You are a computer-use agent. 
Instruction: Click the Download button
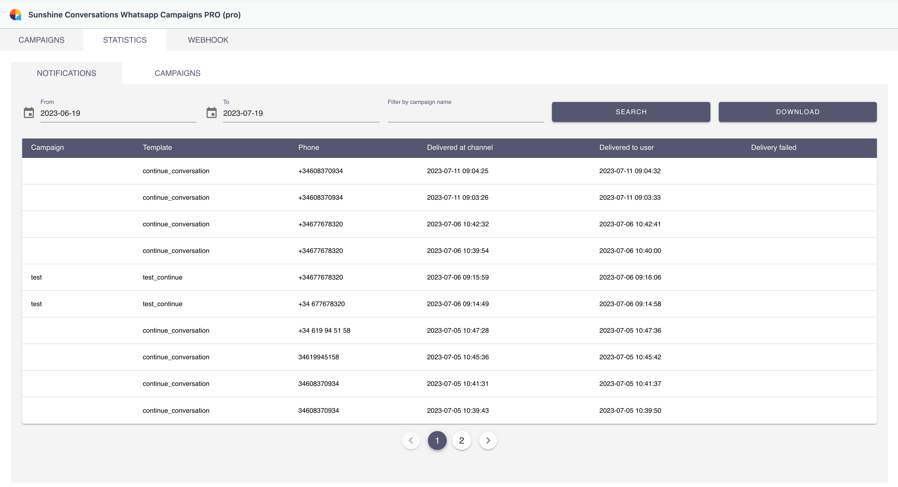797,112
